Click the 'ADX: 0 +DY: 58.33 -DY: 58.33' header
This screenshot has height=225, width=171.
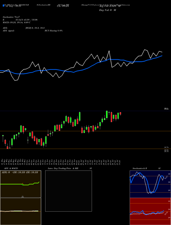click(x=19, y=172)
